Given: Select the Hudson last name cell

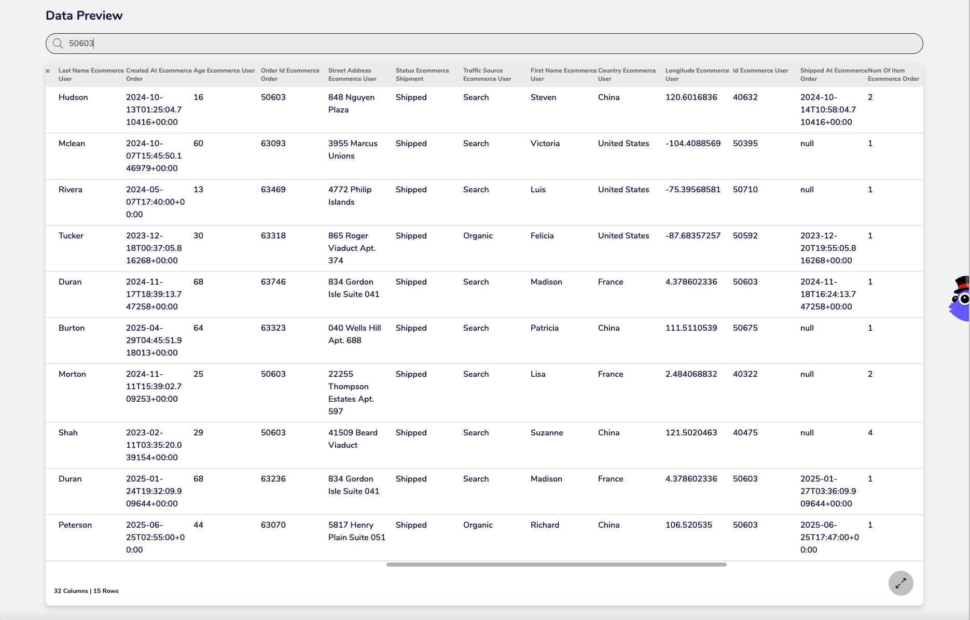Looking at the screenshot, I should point(73,97).
